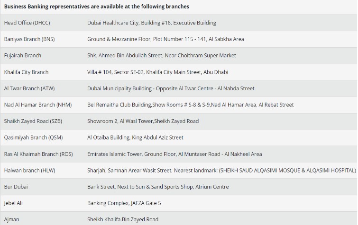Click the Ajman branch name
The width and height of the screenshot is (358, 225).
click(12, 219)
